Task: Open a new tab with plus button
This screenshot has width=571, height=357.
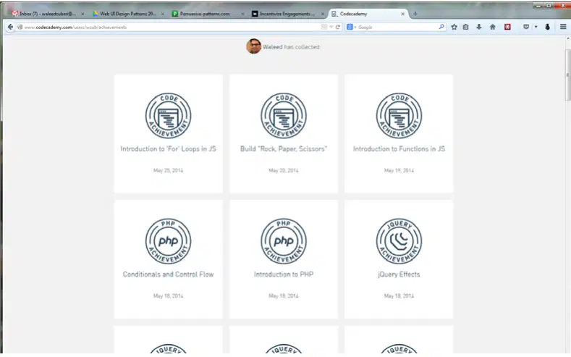Action: (x=415, y=14)
